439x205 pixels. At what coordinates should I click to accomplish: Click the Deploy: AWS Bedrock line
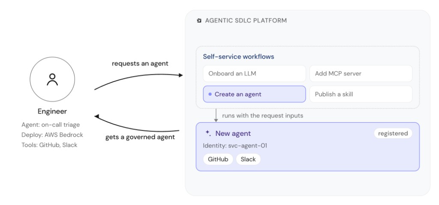pyautogui.click(x=52, y=135)
